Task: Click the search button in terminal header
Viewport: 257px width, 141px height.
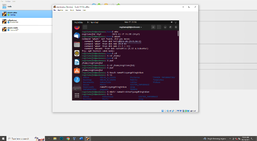Action: (153, 27)
